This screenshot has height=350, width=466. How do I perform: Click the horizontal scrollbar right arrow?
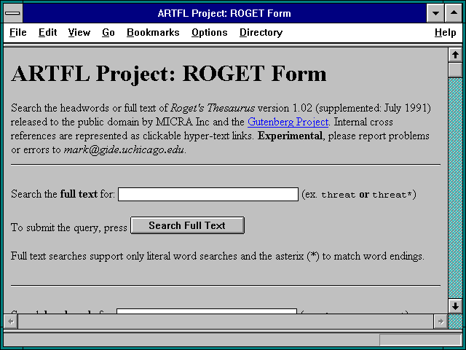tap(441, 322)
